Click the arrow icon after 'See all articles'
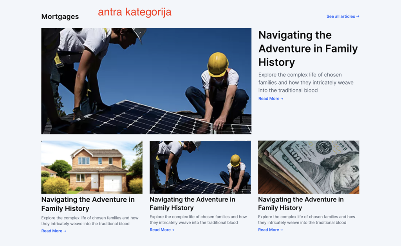The image size is (401, 246). [358, 16]
